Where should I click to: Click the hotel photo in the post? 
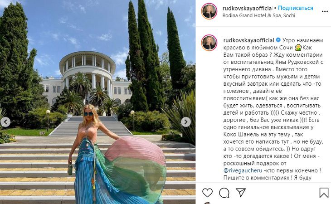coord(98,102)
